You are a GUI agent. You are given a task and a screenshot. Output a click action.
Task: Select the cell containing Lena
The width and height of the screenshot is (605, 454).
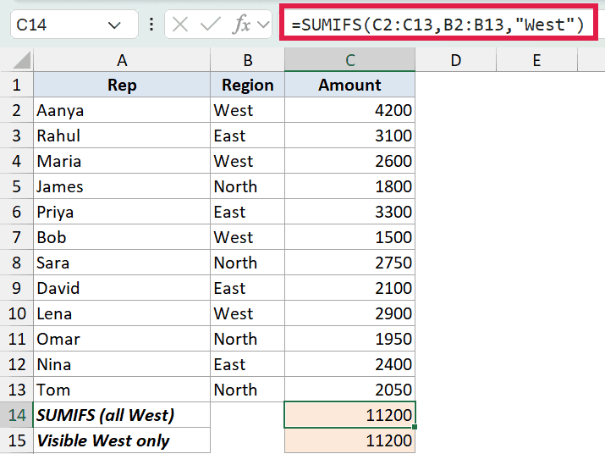(x=122, y=313)
